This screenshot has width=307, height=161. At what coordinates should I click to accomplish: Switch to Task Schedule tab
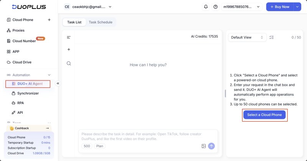coord(101,22)
